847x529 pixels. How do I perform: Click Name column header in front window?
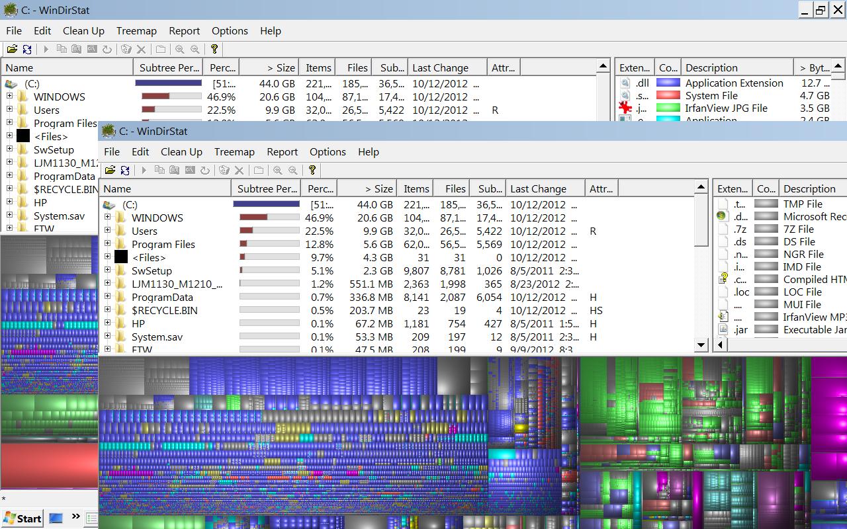[x=165, y=188]
